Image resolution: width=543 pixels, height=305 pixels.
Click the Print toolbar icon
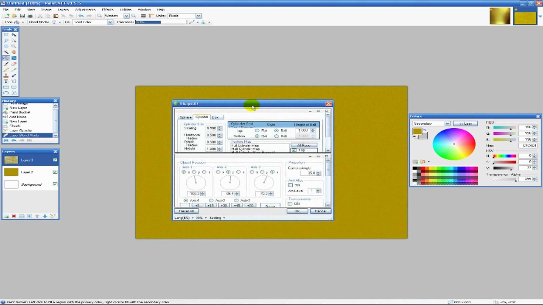[x=30, y=16]
